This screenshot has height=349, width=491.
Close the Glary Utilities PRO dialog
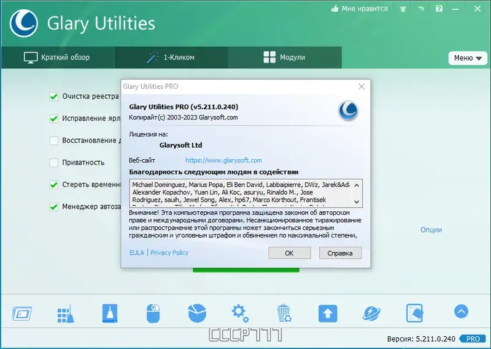361,86
